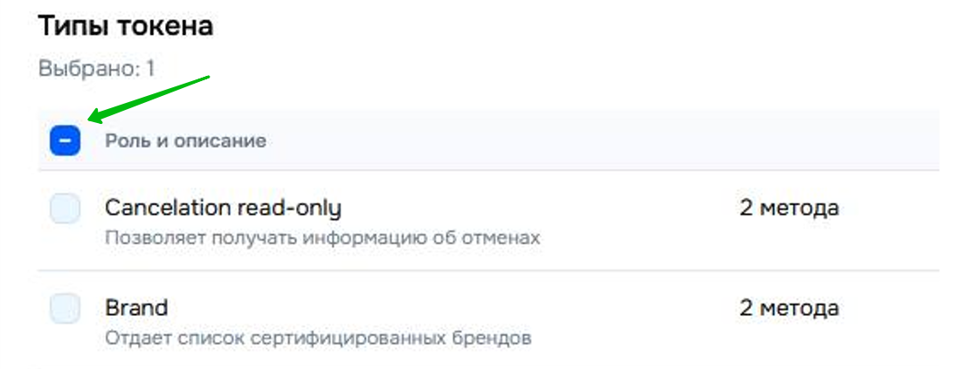The image size is (980, 369).
Task: Select the "Brand" role name
Action: click(136, 308)
